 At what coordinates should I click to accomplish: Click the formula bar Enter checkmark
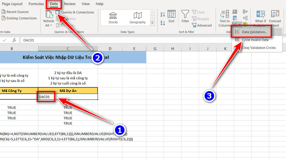pos(5,40)
